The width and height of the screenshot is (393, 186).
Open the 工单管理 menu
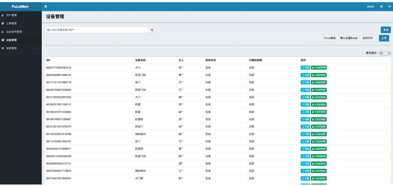pos(21,23)
